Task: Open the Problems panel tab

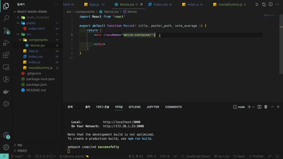Action: pyautogui.click(x=70, y=107)
